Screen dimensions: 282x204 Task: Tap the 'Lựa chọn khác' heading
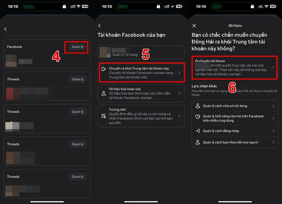pos(204,86)
